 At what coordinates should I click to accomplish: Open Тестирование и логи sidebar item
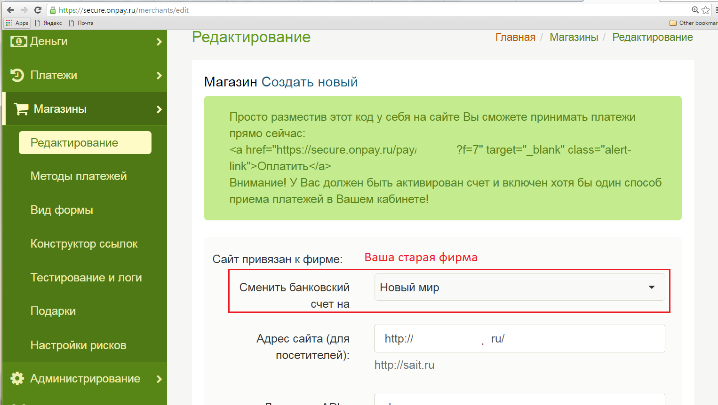click(x=86, y=278)
